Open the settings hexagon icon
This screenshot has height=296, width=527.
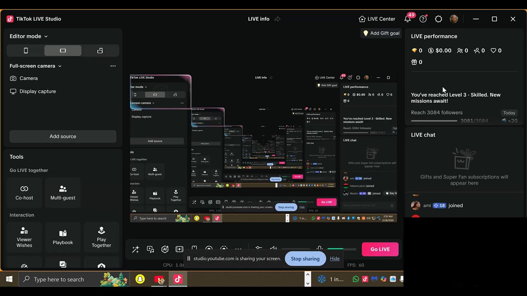(x=438, y=19)
